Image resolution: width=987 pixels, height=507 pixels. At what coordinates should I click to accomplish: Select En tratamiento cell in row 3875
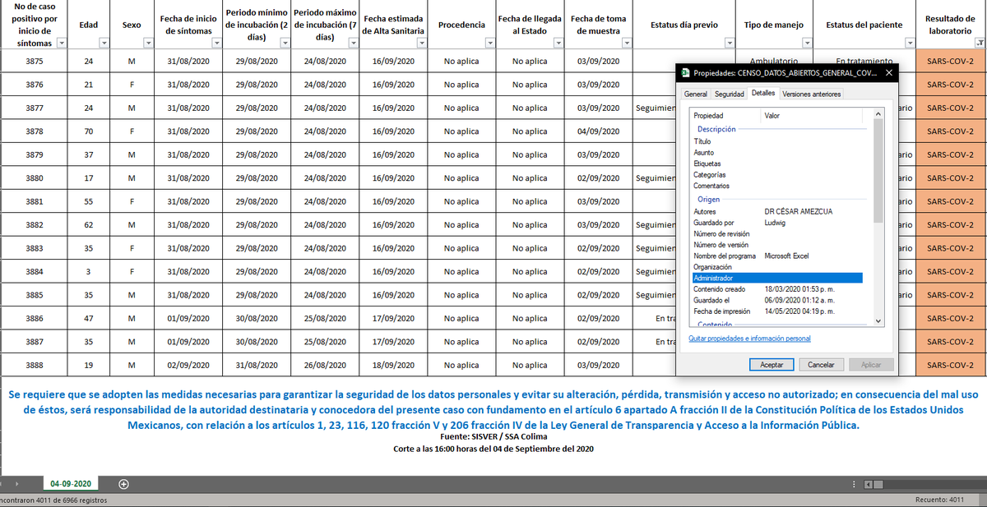point(864,61)
